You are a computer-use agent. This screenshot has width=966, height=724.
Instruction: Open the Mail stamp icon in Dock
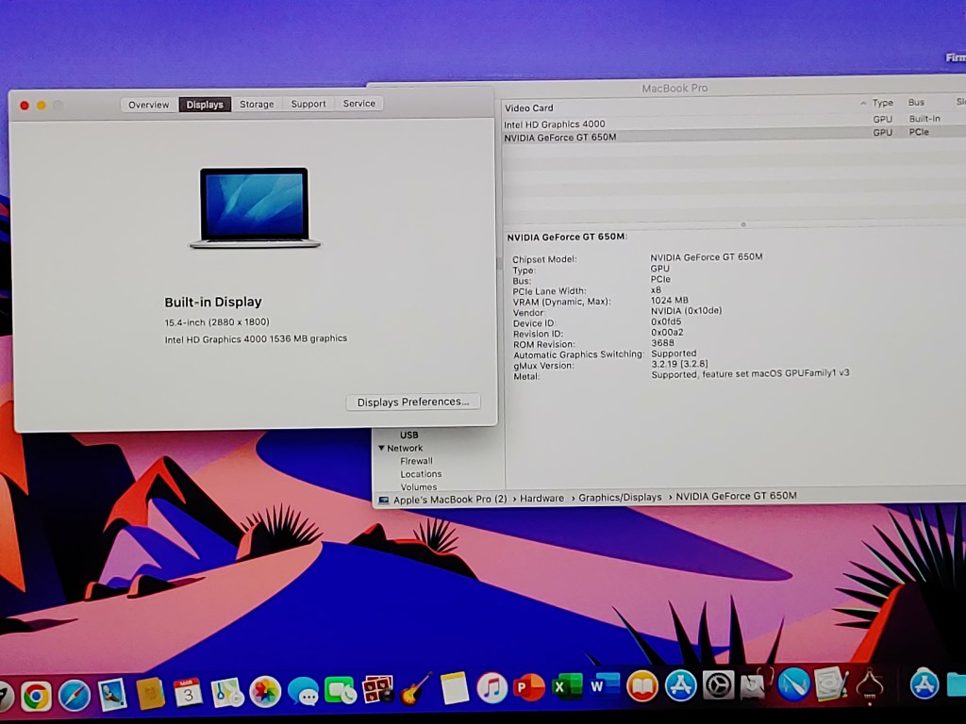[112, 694]
